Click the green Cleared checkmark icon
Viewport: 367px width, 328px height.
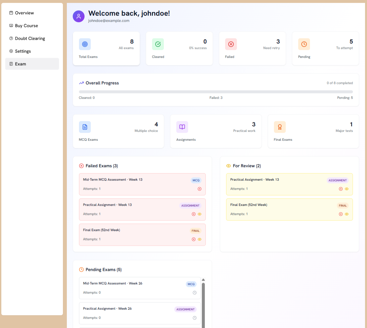coord(158,44)
